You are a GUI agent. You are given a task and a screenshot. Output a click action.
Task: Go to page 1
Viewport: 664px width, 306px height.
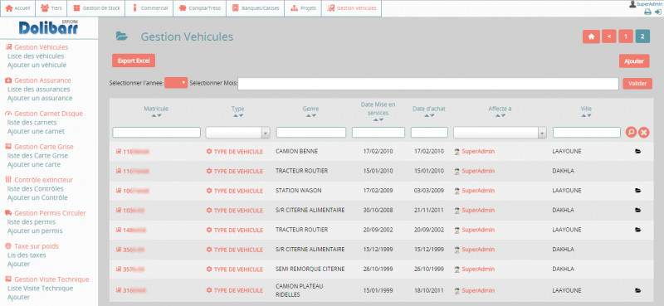tap(626, 36)
